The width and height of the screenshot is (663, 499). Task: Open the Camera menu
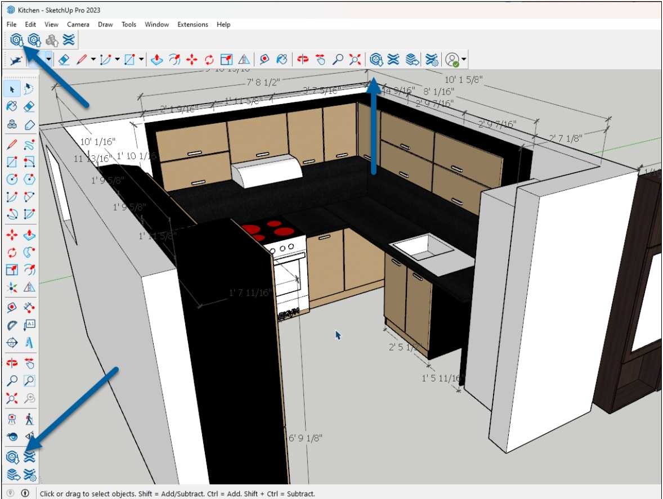(78, 24)
